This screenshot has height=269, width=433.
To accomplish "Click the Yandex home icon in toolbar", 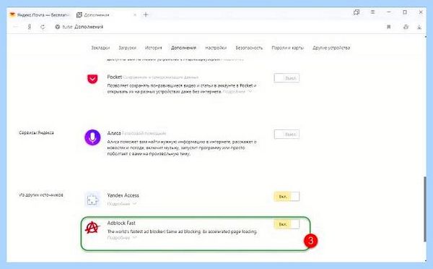I will [30, 27].
